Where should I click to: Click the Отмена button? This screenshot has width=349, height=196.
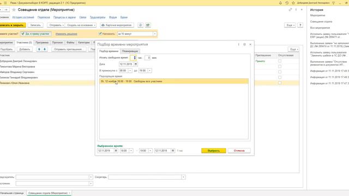(239, 151)
